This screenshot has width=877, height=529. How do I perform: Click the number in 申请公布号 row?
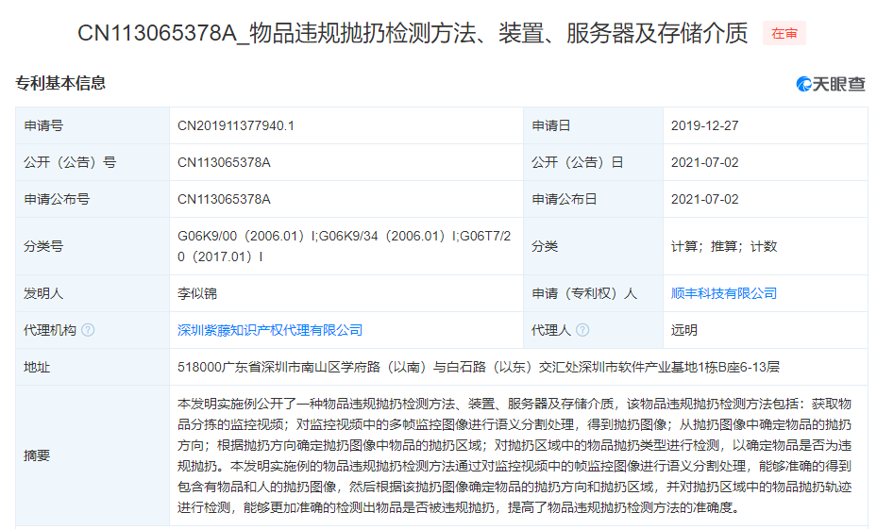click(224, 199)
